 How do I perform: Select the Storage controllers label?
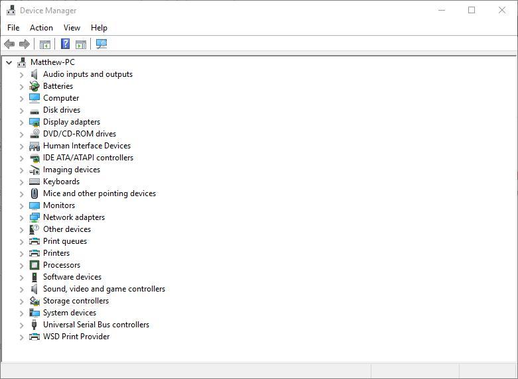76,301
